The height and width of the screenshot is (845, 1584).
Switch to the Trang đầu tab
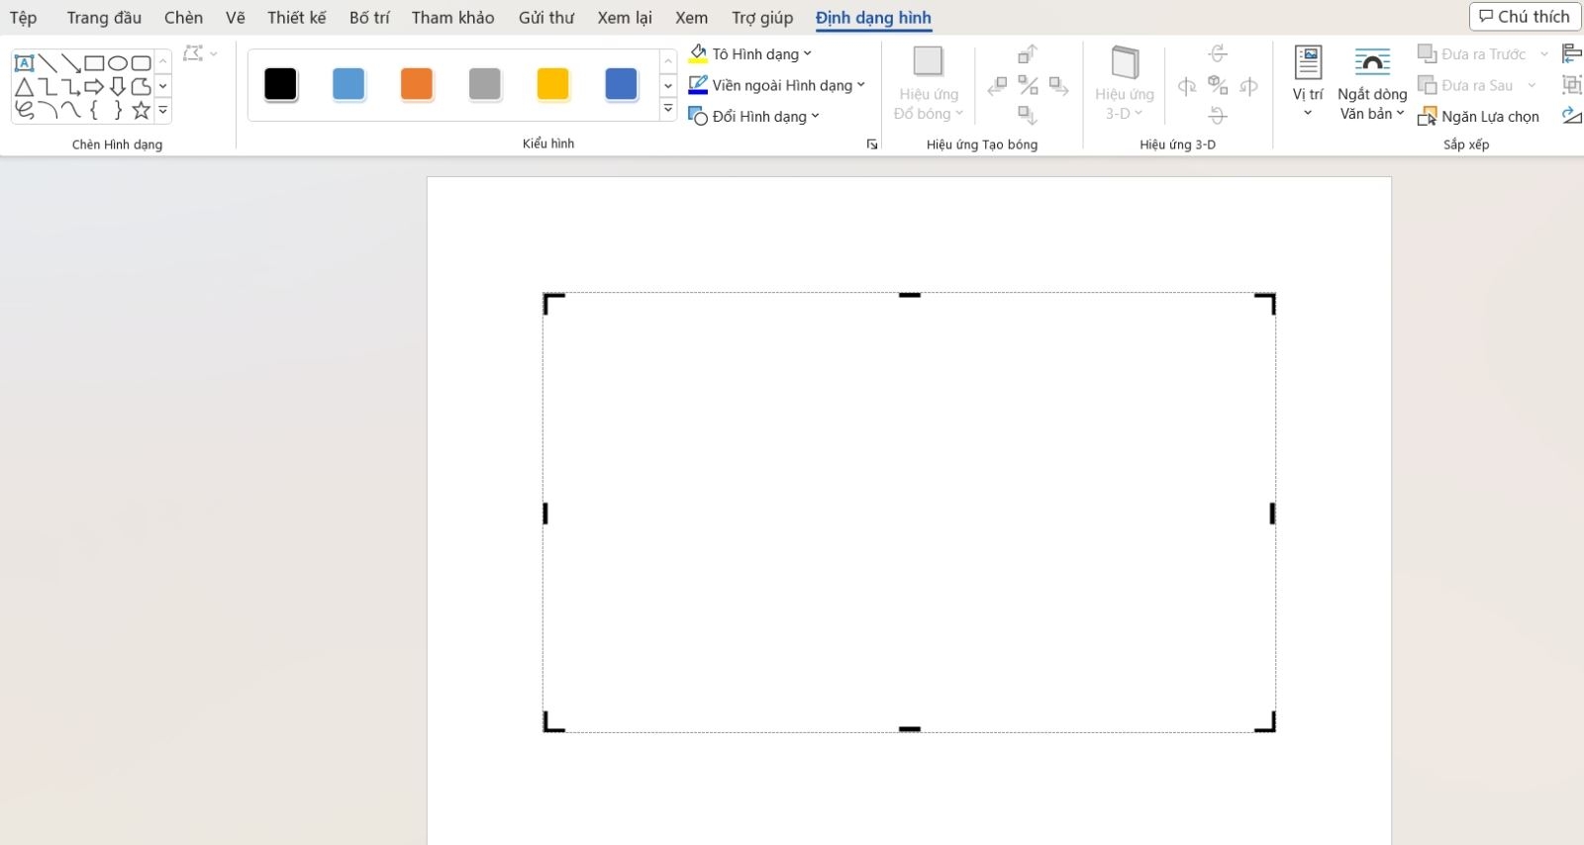point(104,18)
